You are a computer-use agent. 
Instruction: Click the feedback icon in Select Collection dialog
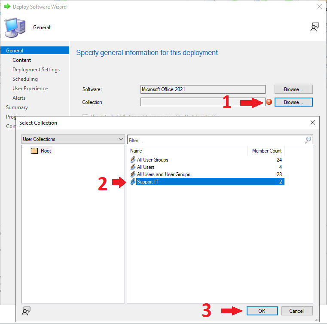(26, 311)
